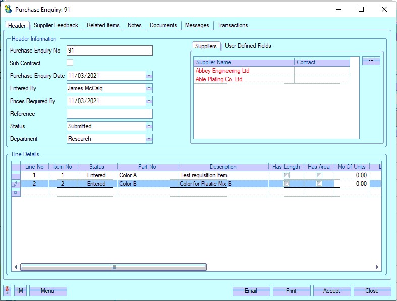Switch to the Supplier Feedback tab
The image size is (397, 301).
click(56, 25)
